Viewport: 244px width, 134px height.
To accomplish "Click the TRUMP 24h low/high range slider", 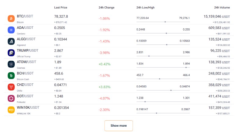I will click(x=163, y=56).
